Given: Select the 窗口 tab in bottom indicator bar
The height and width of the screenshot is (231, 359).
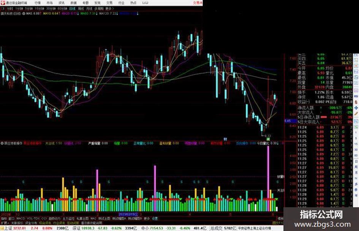Looking at the screenshot, I should (x=11, y=218).
